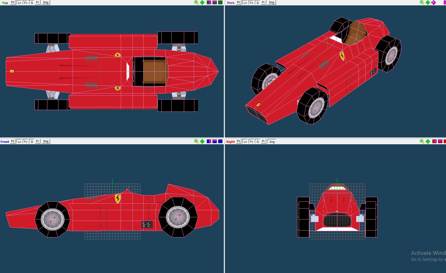Click the rotate icon in Pers view

[x=434, y=3]
